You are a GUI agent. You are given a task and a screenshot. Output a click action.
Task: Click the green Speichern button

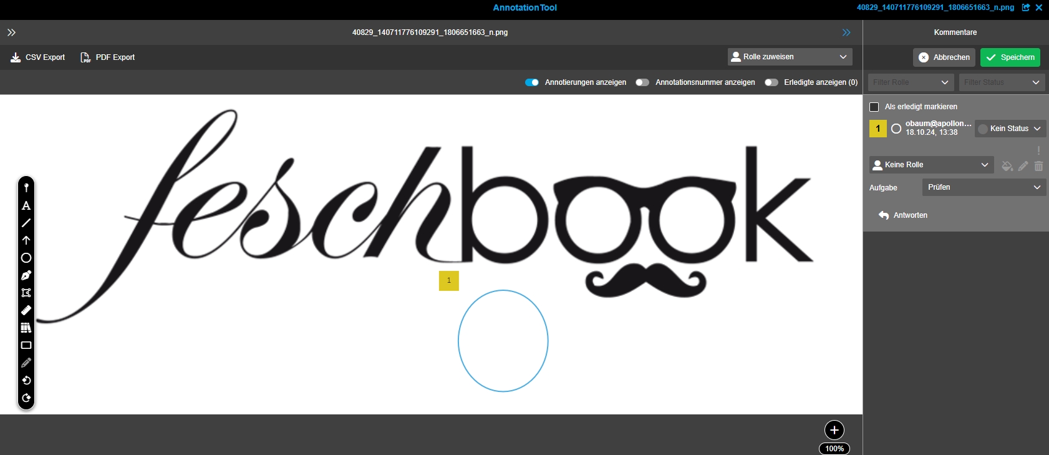[1010, 57]
